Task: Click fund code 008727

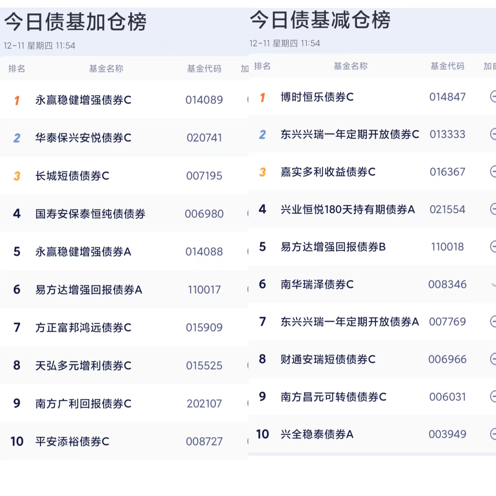Action: (204, 441)
